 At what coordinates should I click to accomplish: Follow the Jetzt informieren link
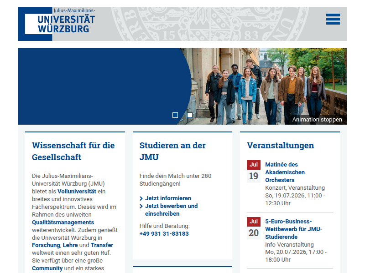click(168, 198)
